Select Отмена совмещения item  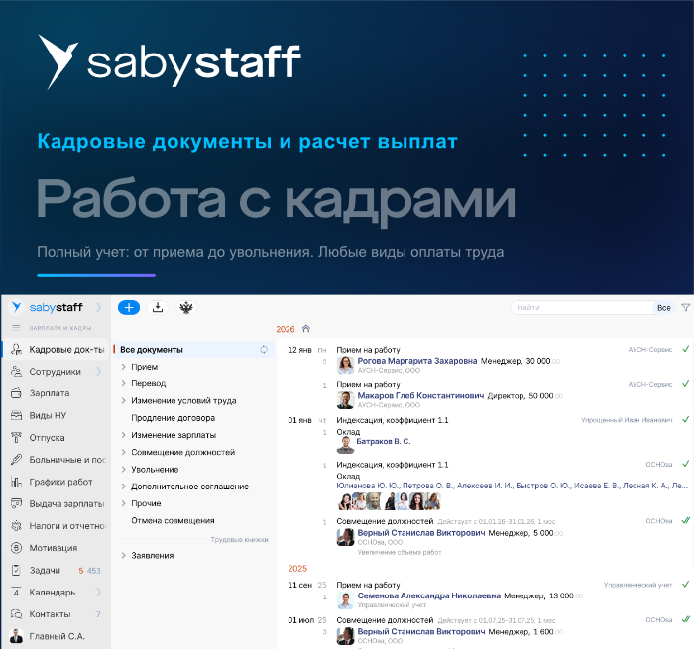click(173, 521)
